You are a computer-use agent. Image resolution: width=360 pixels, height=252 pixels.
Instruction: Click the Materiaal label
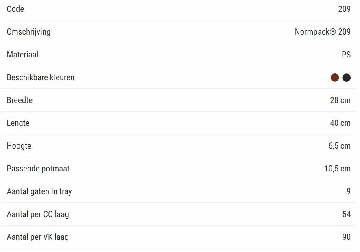22,55
